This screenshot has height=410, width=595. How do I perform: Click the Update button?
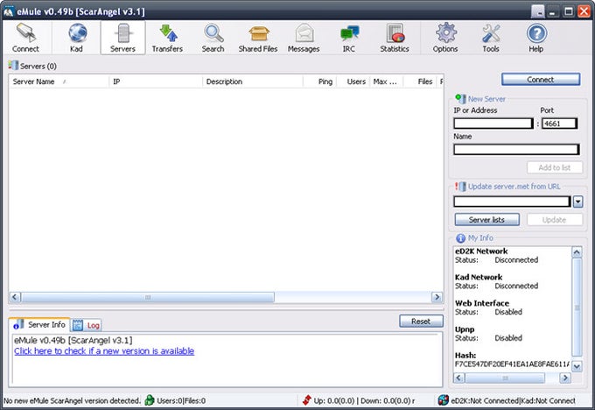555,220
